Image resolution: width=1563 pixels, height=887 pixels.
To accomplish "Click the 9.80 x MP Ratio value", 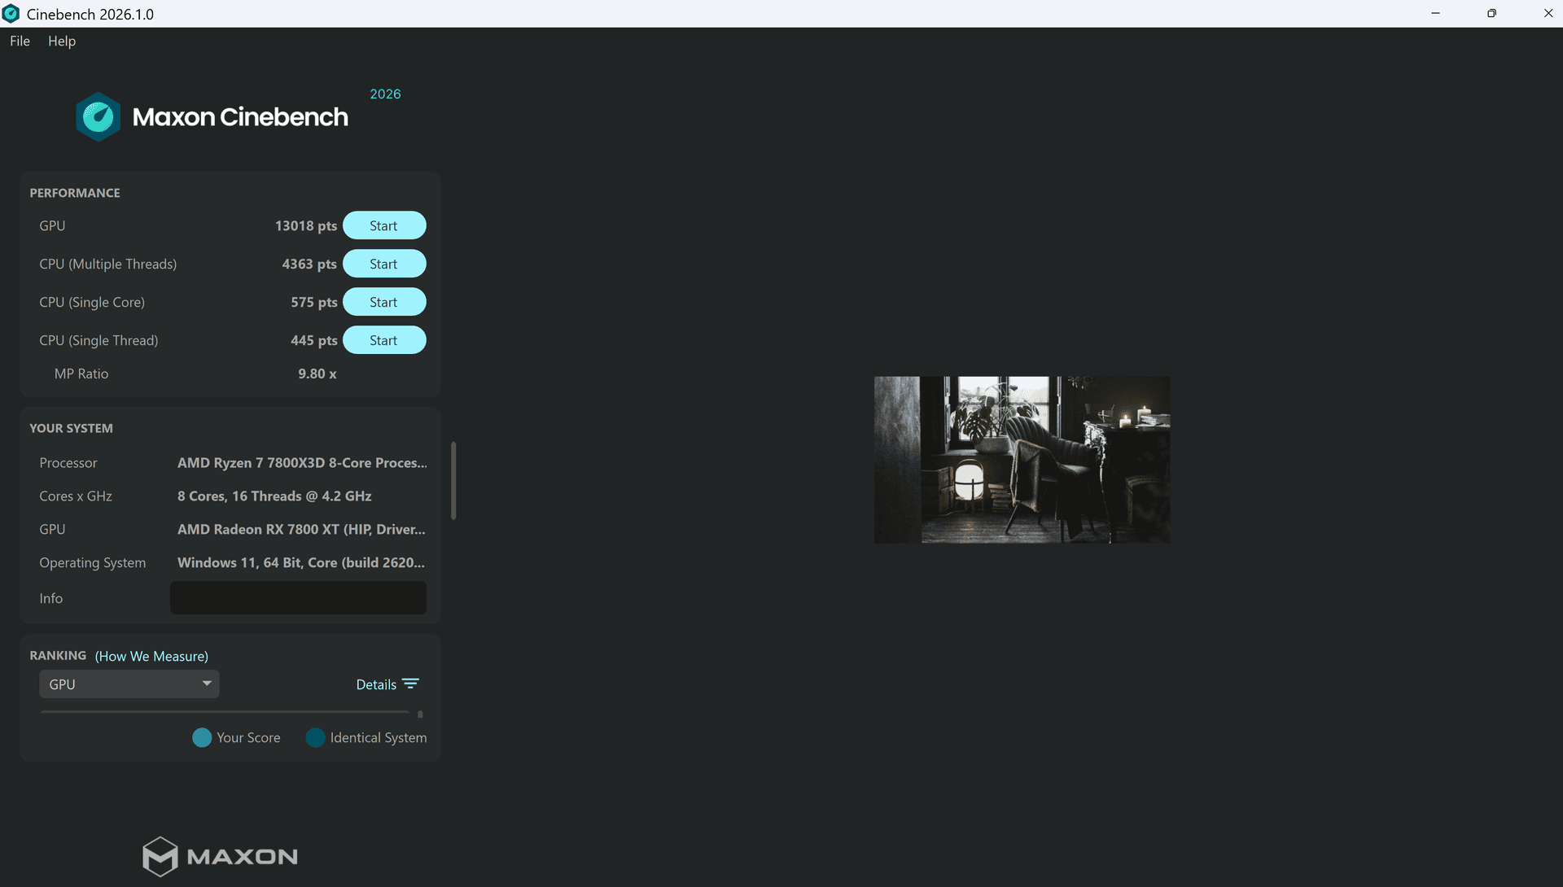I will pos(317,374).
